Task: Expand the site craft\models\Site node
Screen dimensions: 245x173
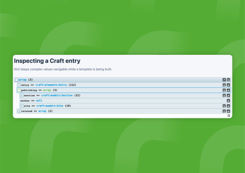Action: [x=22, y=106]
